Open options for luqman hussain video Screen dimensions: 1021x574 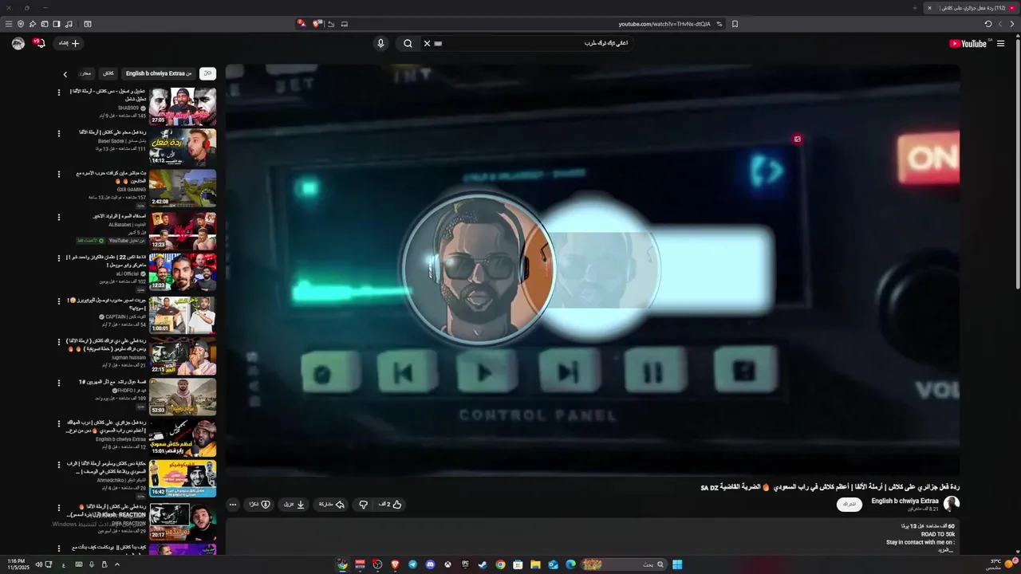pos(58,342)
